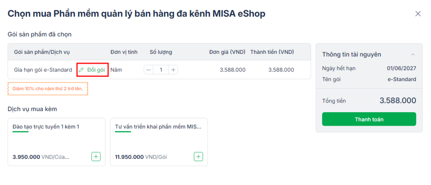Image resolution: width=431 pixels, height=185 pixels.
Task: Add Tư vấn triển khai phần mềm service
Action: pyautogui.click(x=199, y=157)
